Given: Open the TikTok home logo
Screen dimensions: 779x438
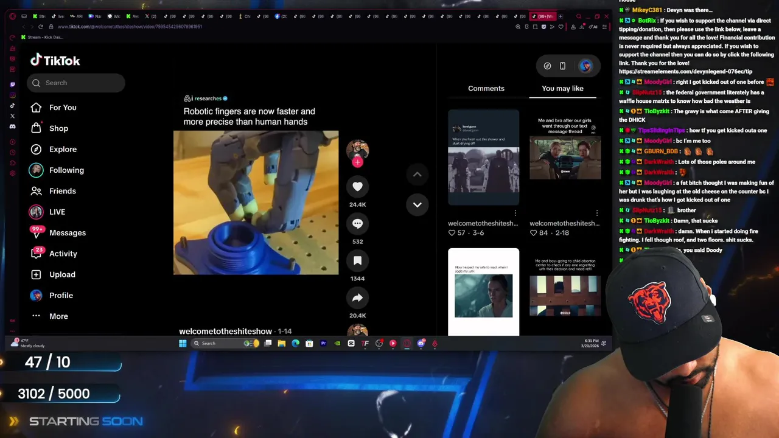Looking at the screenshot, I should 55,60.
